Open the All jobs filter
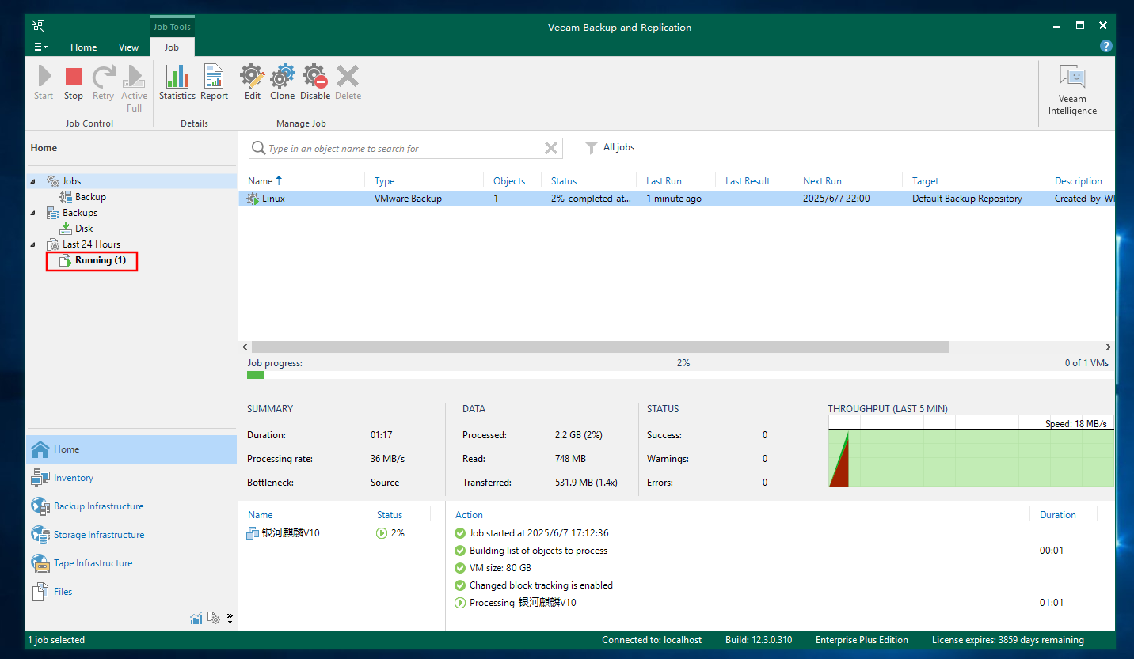1134x659 pixels. click(x=610, y=147)
